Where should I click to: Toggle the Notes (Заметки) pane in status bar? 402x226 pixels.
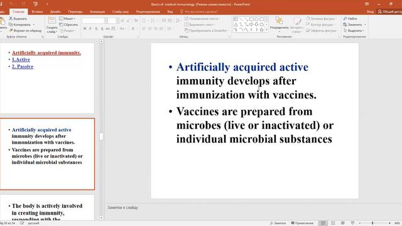click(278, 223)
